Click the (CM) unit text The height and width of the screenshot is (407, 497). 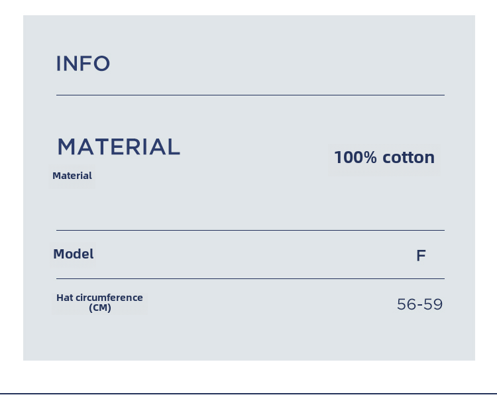[100, 308]
